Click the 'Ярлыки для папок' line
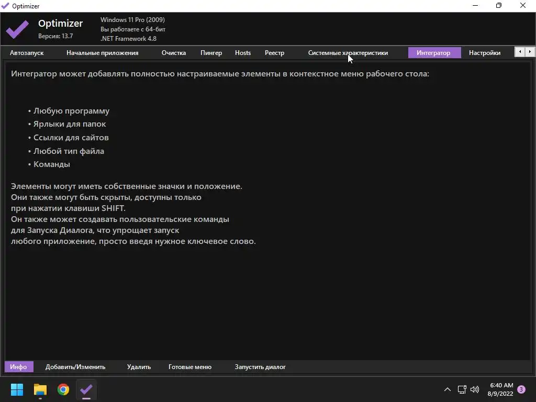Viewport: 536px width, 402px height. [x=67, y=124]
